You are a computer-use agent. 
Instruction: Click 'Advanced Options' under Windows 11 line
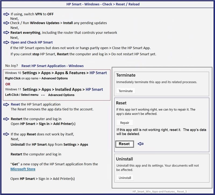61,95
